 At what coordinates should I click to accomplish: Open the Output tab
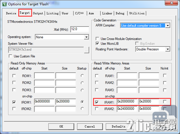click(x=38, y=13)
